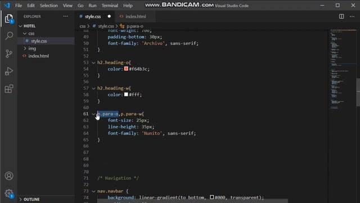Click unsaved dot on style.css tab
The width and height of the screenshot is (360, 203).
coord(109,16)
